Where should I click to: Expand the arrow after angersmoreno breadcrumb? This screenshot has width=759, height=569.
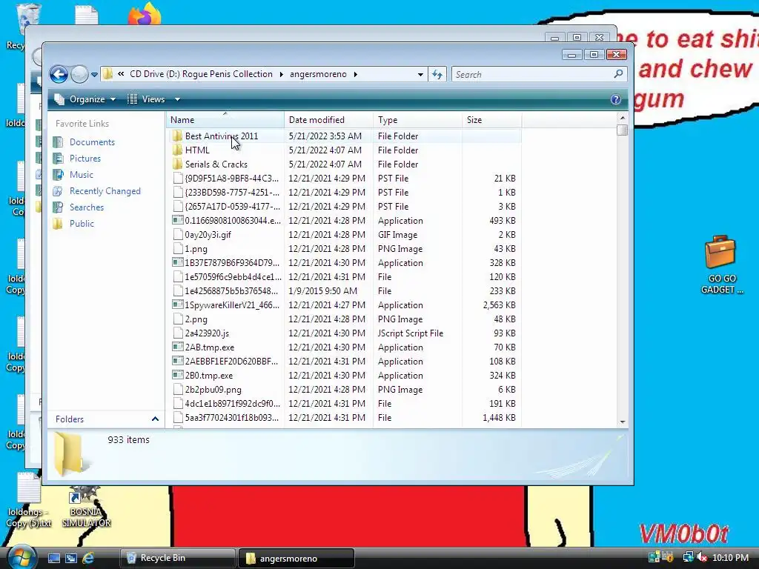355,75
